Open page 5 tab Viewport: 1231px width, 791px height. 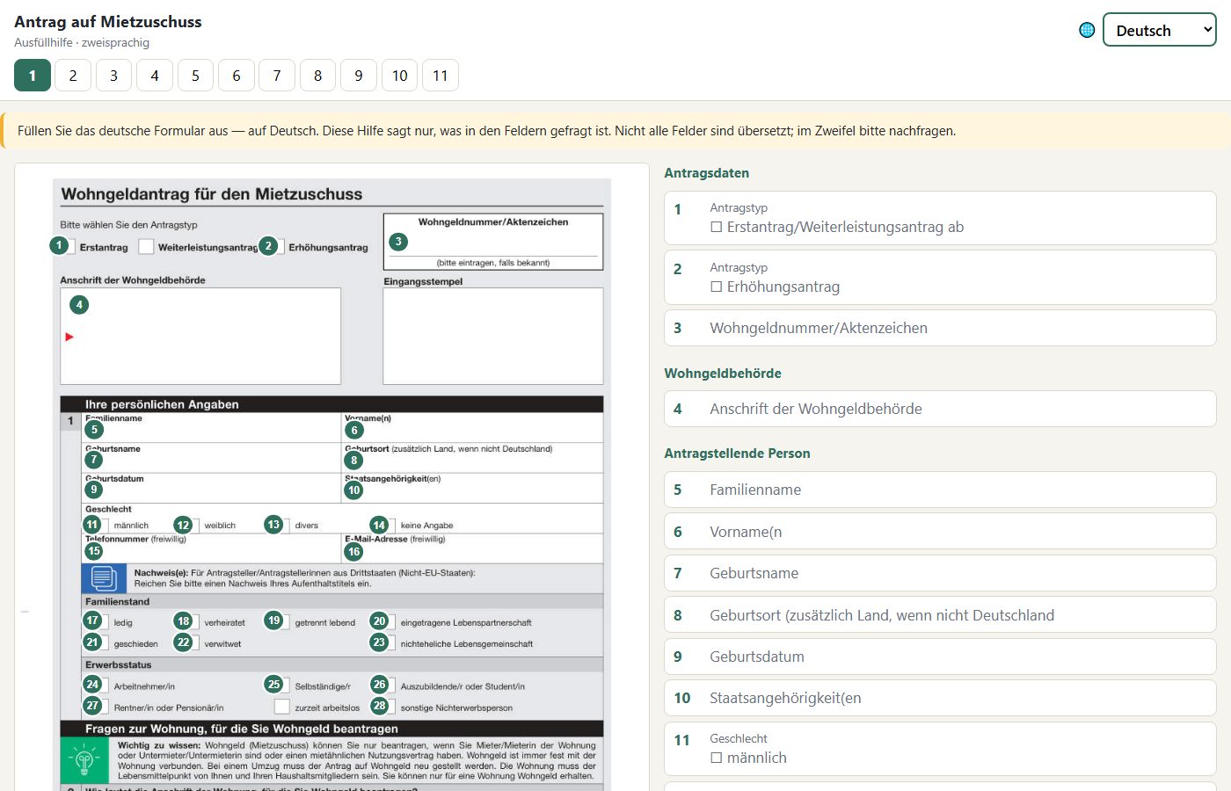point(195,76)
